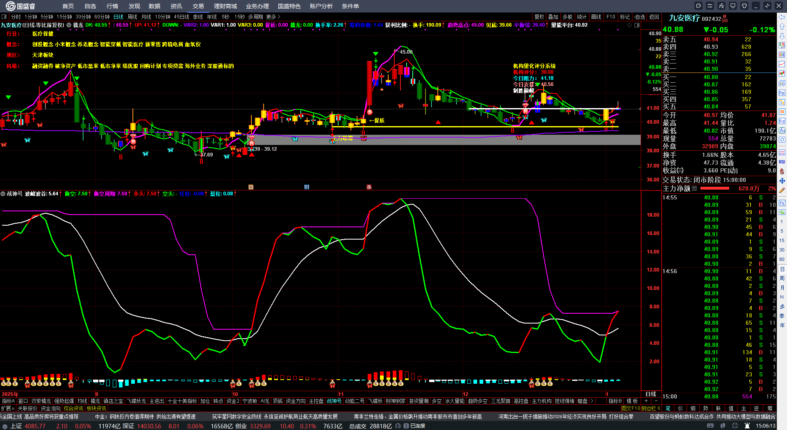Open the 行情 menu
This screenshot has width=787, height=430.
(x=112, y=6)
